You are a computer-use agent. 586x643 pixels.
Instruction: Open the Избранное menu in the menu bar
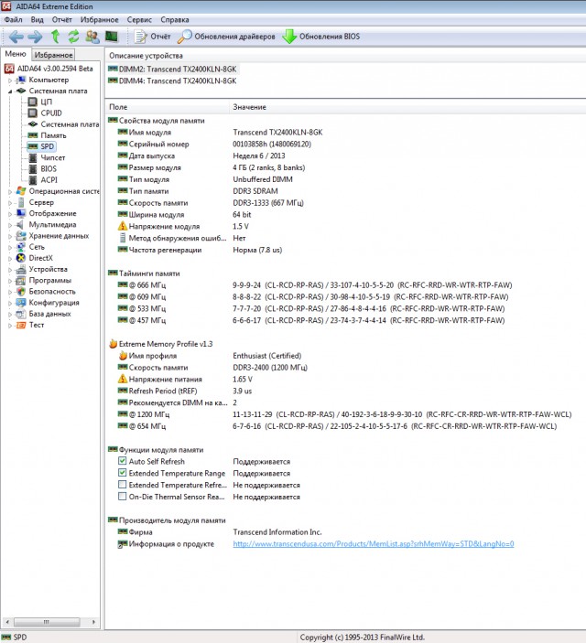point(100,20)
